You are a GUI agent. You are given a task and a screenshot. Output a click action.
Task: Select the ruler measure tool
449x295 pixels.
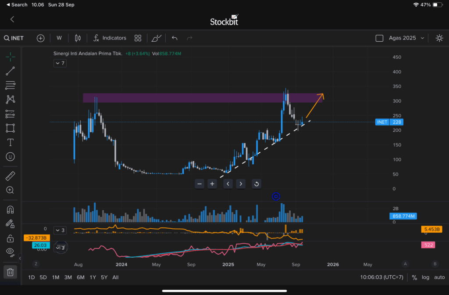coord(11,176)
